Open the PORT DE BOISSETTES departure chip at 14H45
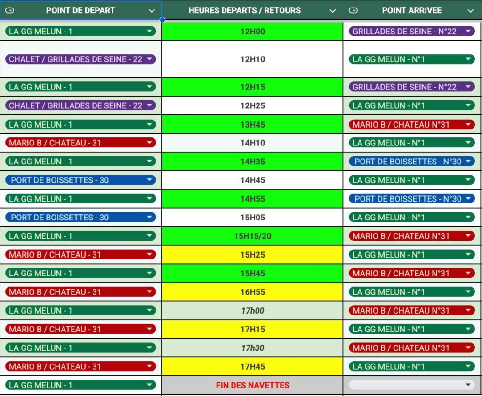Screen dimensions: 482x396 coord(80,180)
